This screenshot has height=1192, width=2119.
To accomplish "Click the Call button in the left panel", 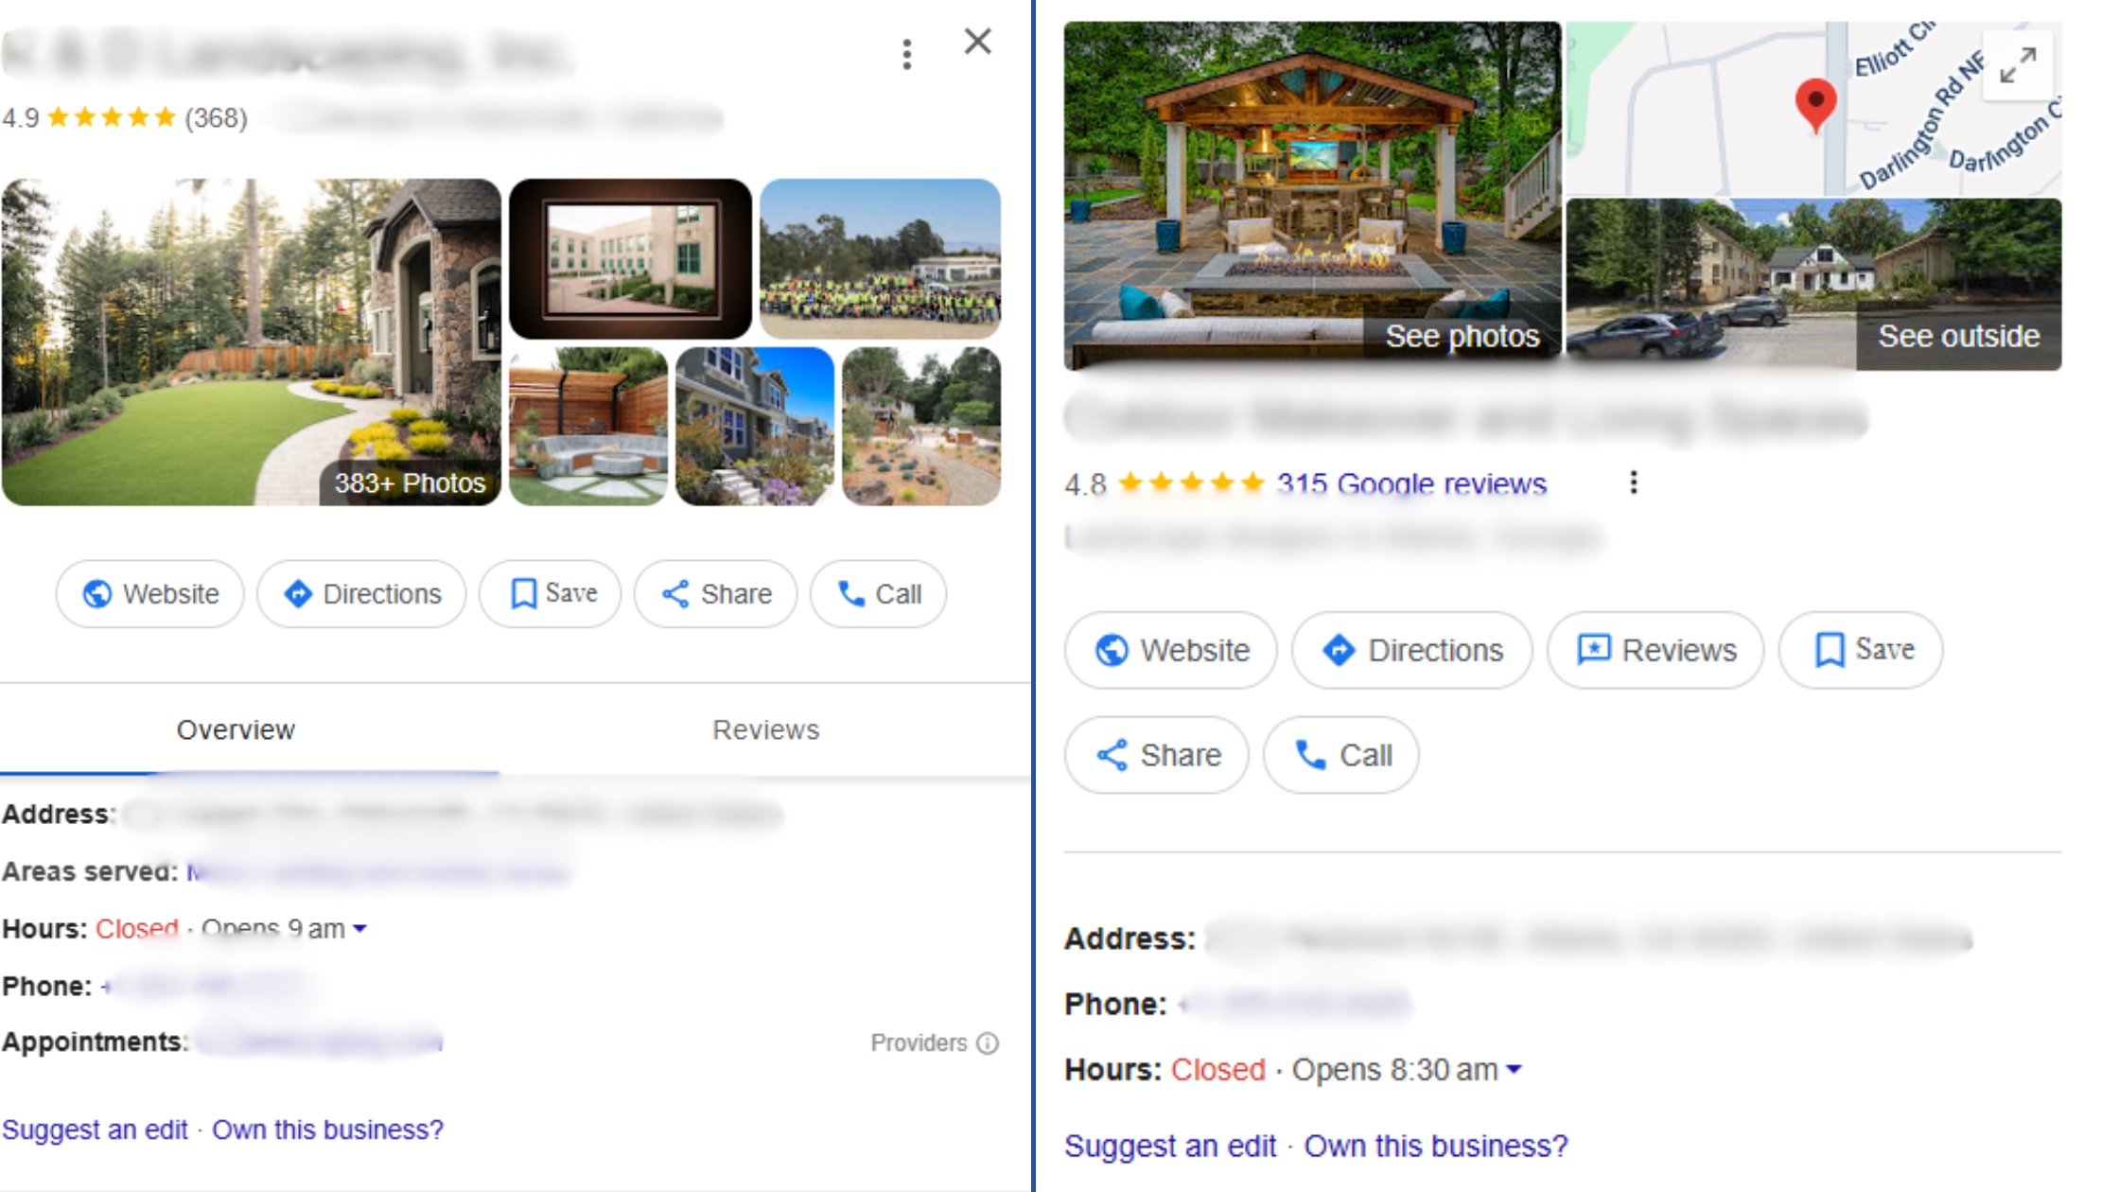I will pyautogui.click(x=878, y=594).
